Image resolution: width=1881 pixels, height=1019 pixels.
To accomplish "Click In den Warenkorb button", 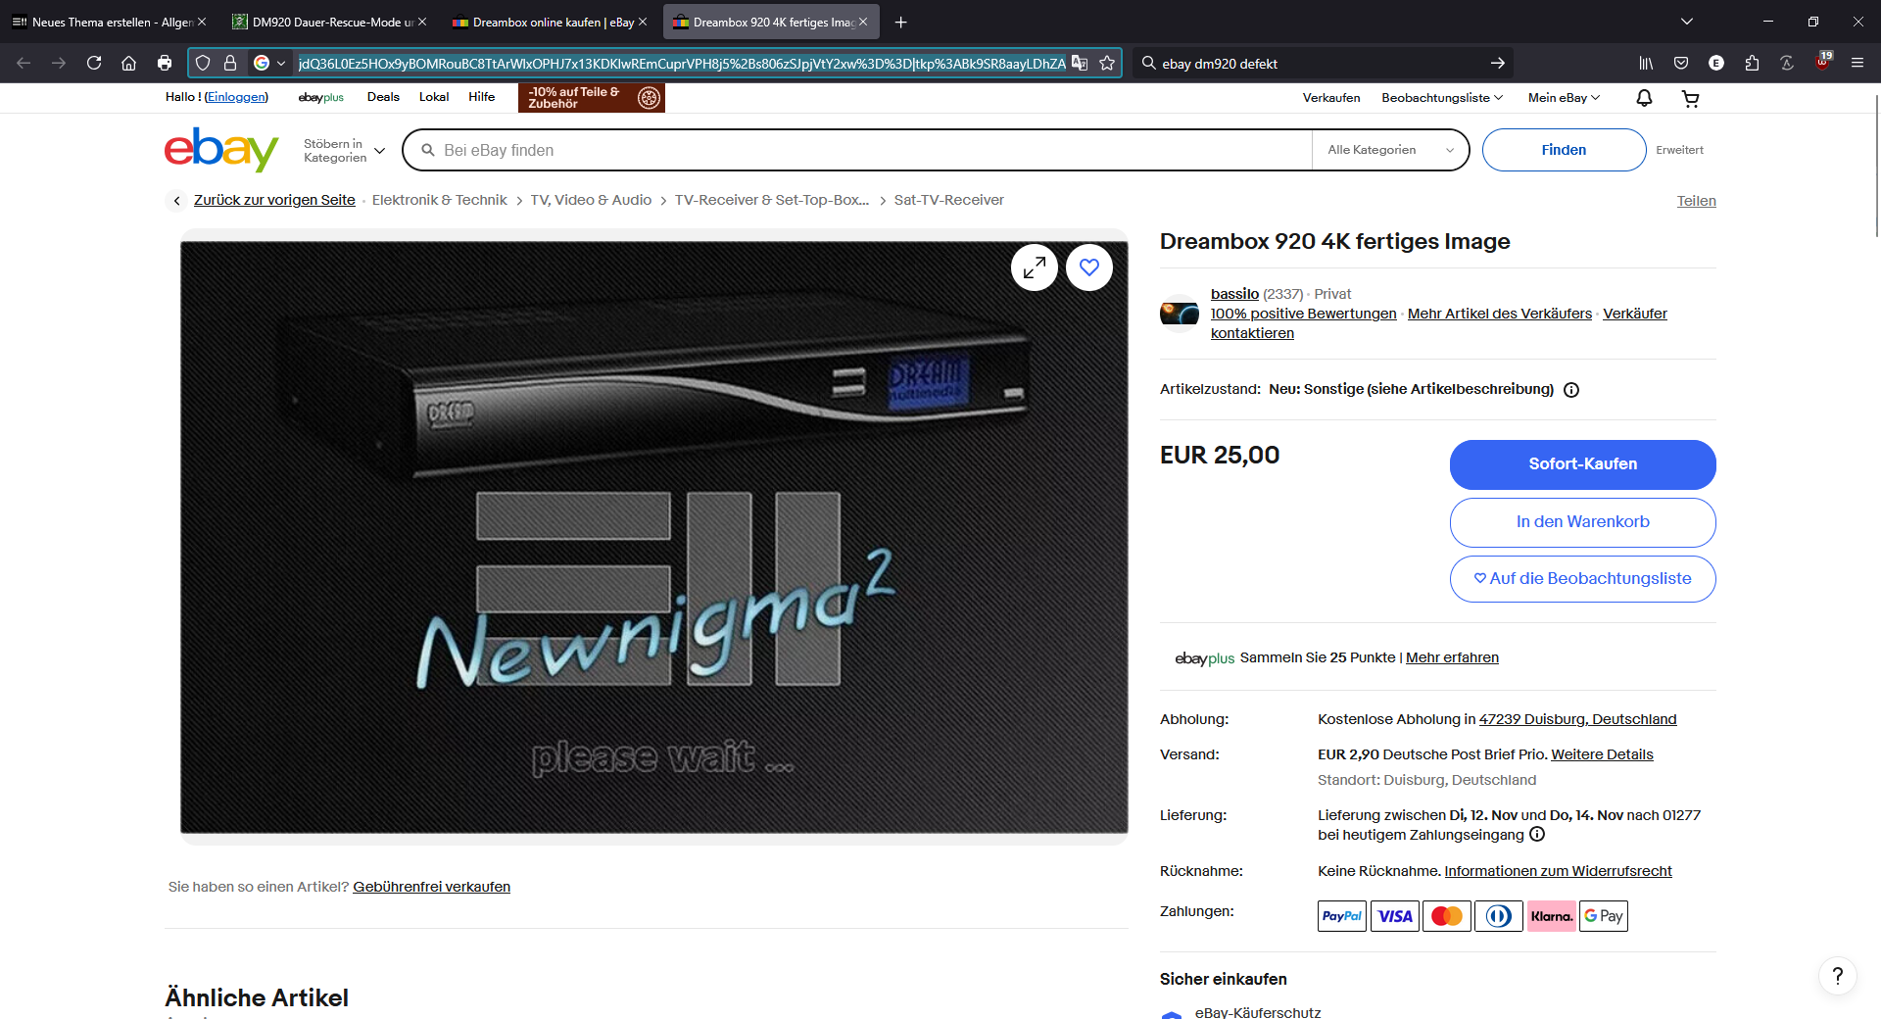I will [1583, 522].
